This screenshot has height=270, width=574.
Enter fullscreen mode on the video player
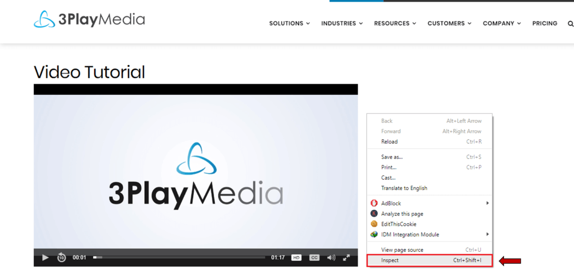[346, 258]
